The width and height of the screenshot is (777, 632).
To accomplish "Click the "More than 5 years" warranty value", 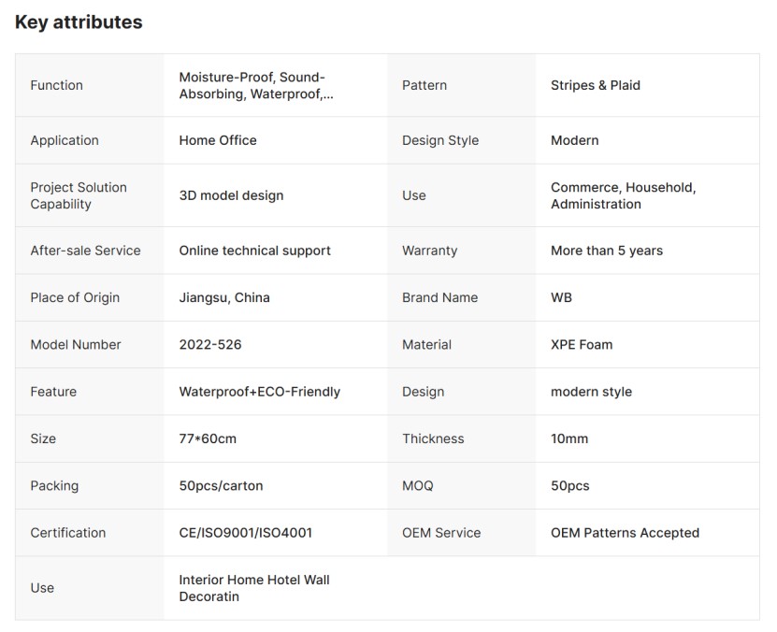I will pos(606,251).
